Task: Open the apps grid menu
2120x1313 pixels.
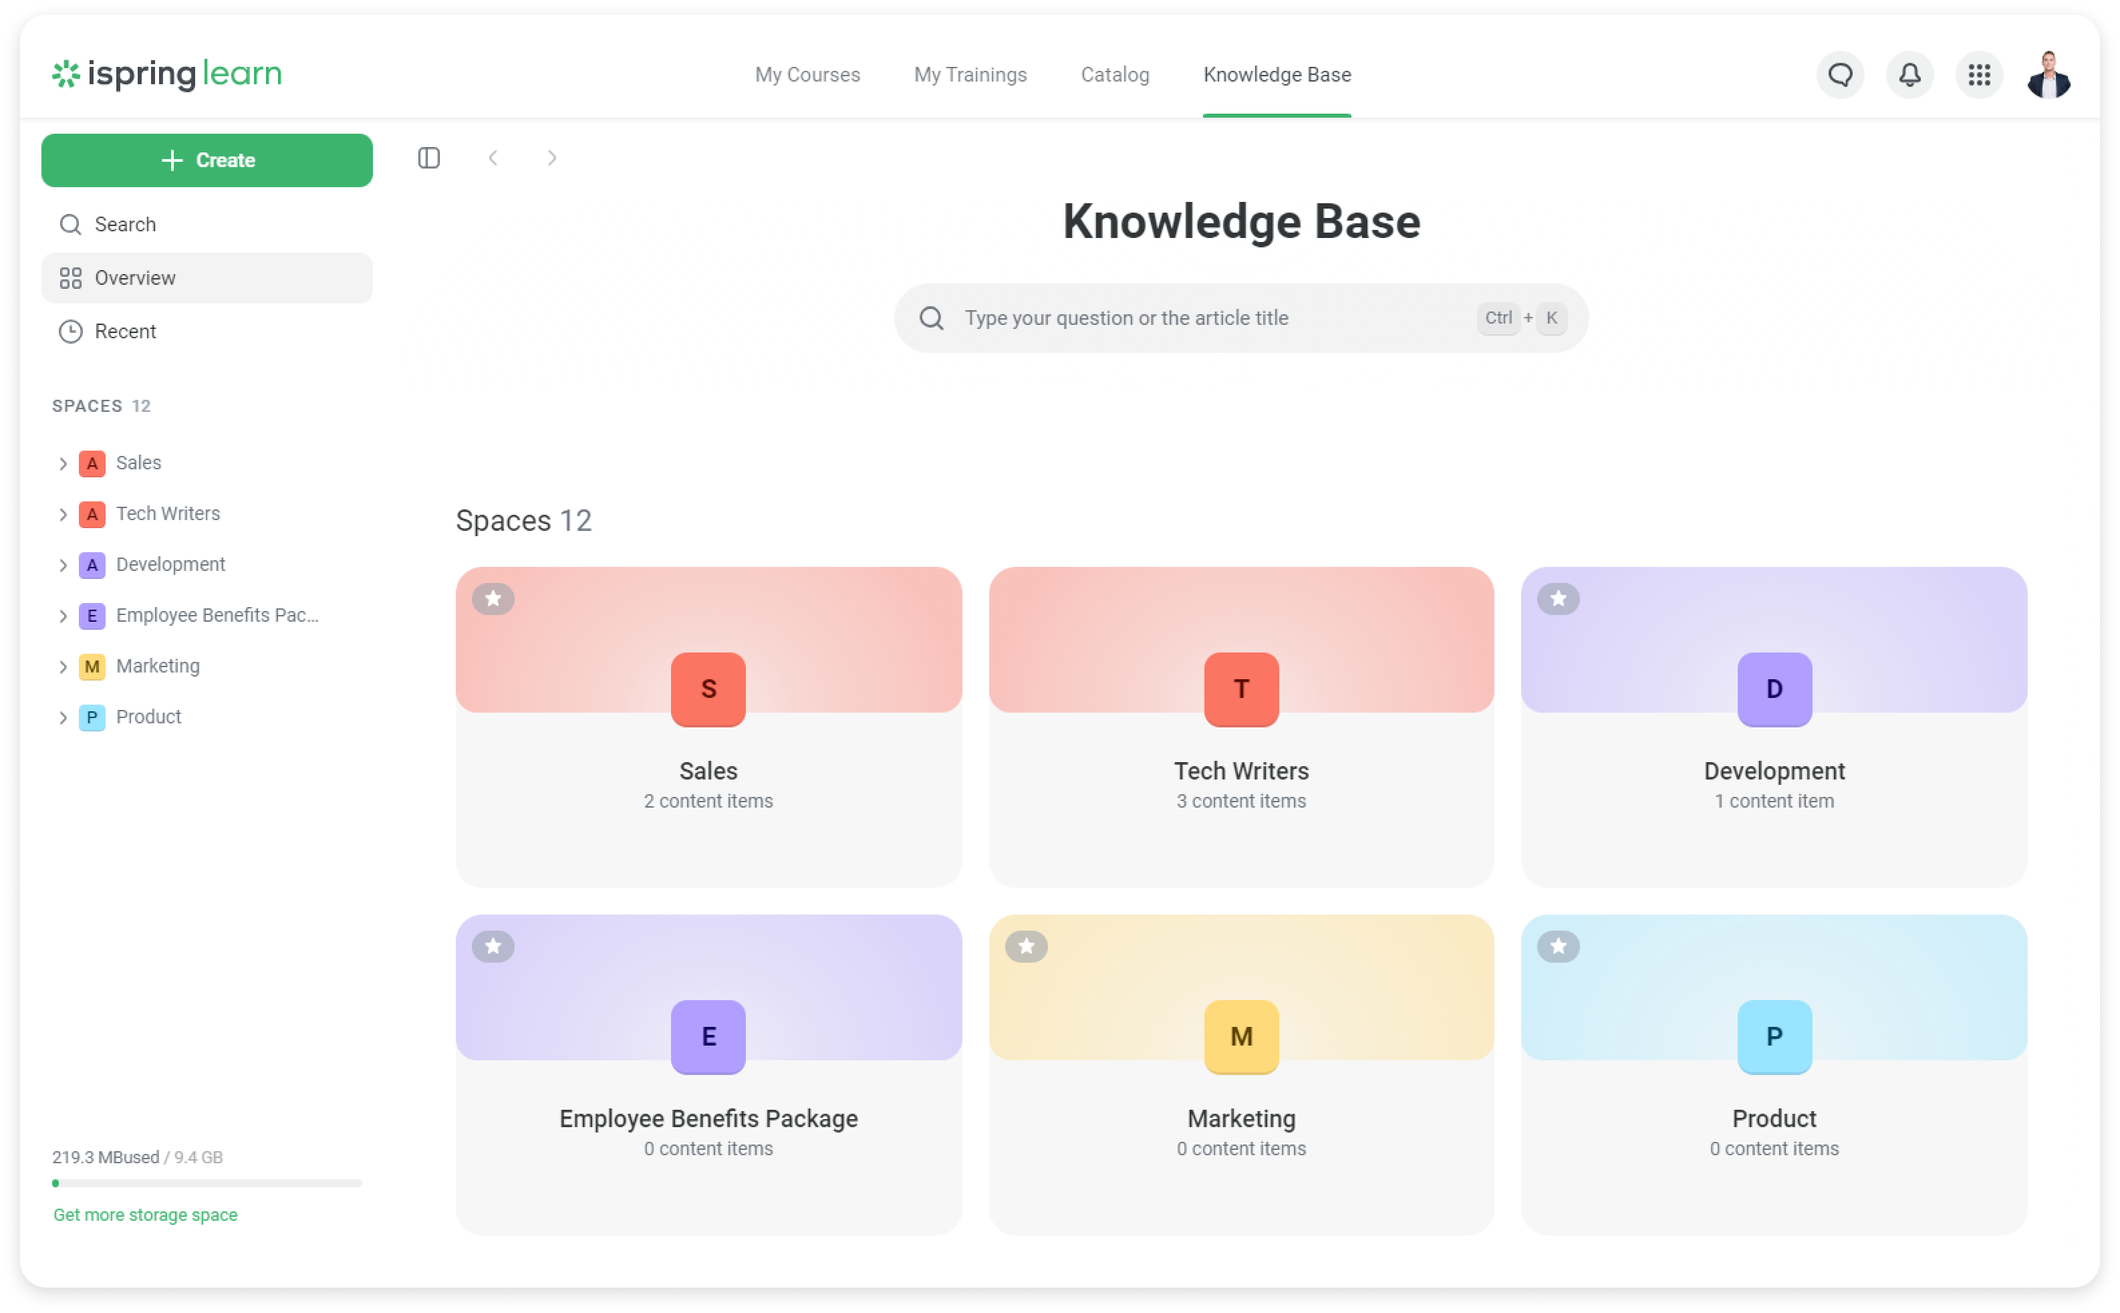Action: (x=1980, y=75)
